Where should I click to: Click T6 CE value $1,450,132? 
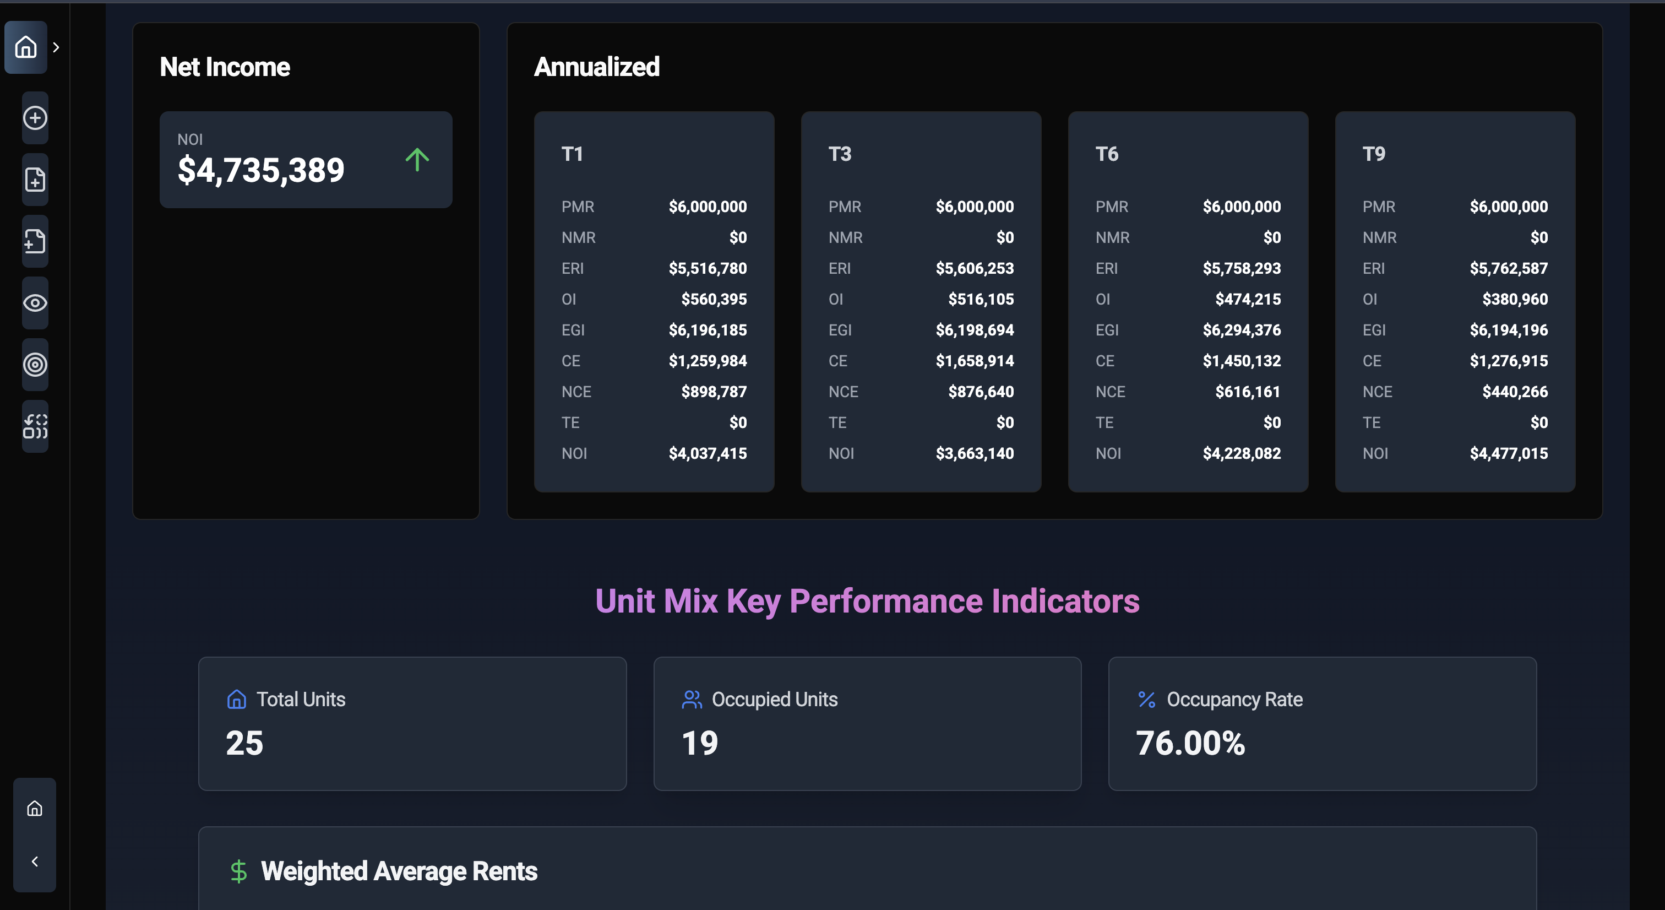coord(1242,361)
